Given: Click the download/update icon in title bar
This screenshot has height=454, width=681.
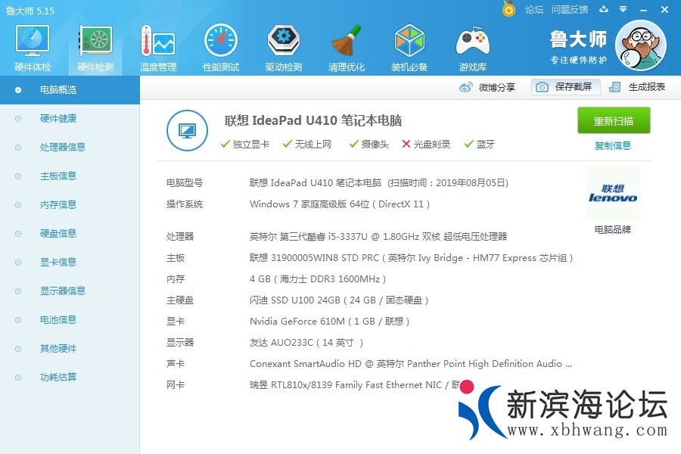Looking at the screenshot, I should coord(604,10).
